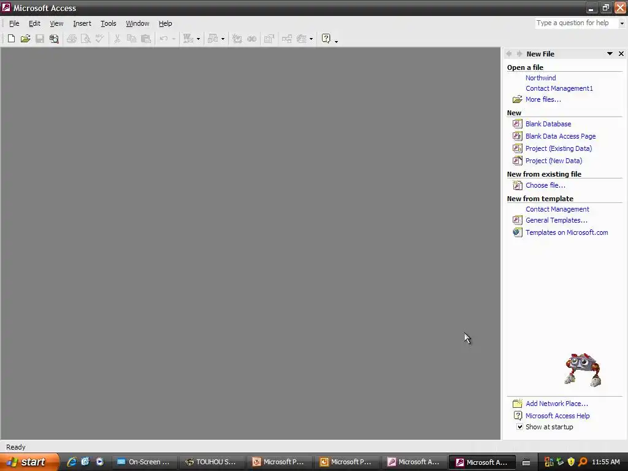628x471 pixels.
Task: Expand the New Object dropdown arrow
Action: (311, 39)
